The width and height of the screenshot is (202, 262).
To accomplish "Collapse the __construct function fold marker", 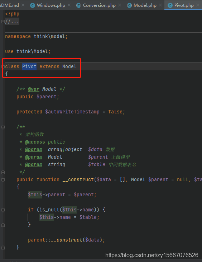I will click(3, 180).
